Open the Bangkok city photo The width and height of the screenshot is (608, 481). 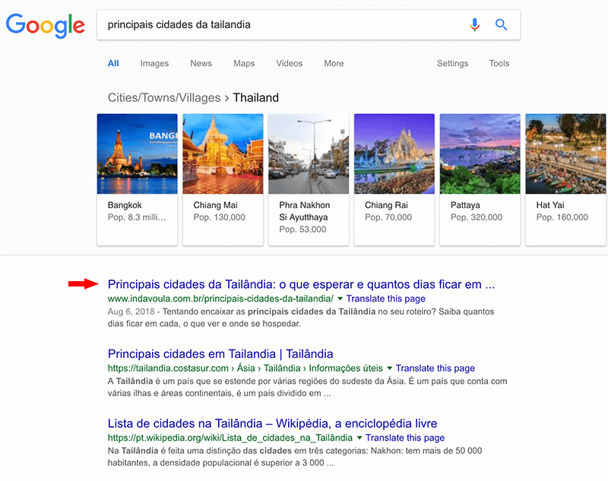138,153
